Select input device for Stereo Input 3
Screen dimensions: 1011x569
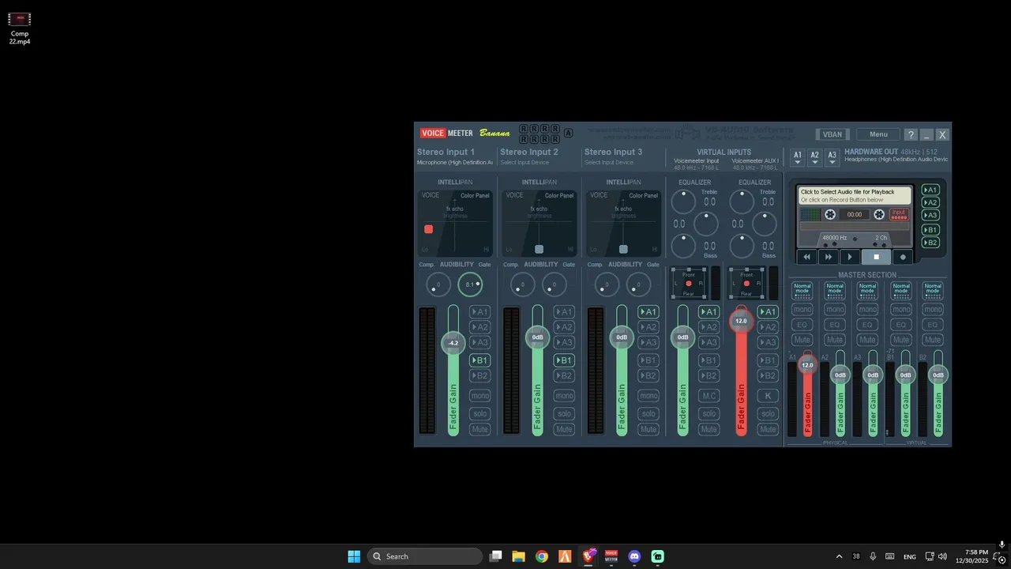click(609, 162)
